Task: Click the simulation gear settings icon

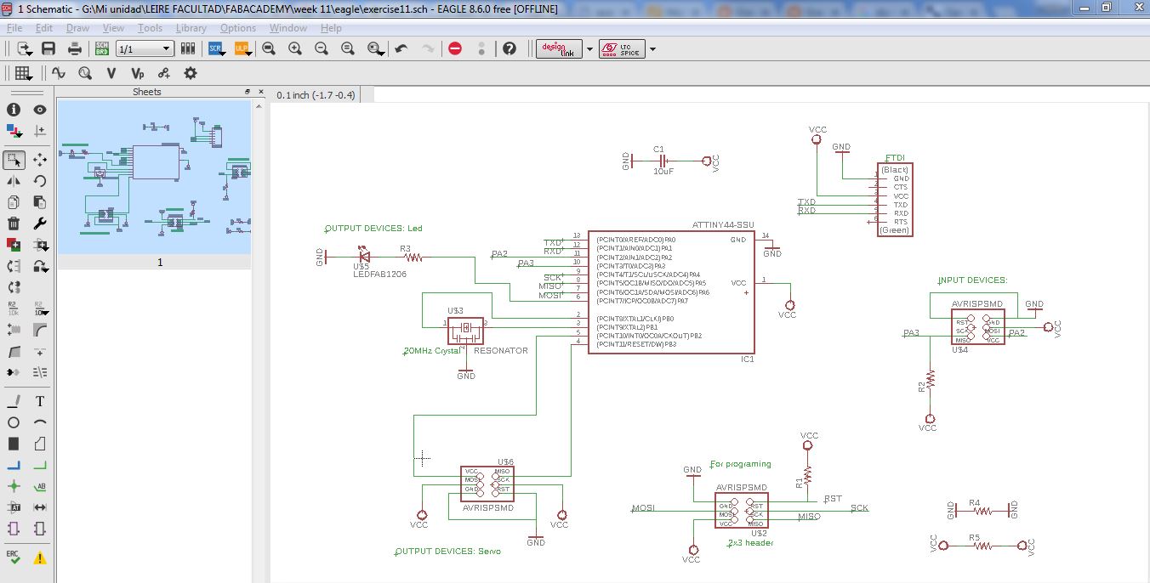Action: click(190, 73)
